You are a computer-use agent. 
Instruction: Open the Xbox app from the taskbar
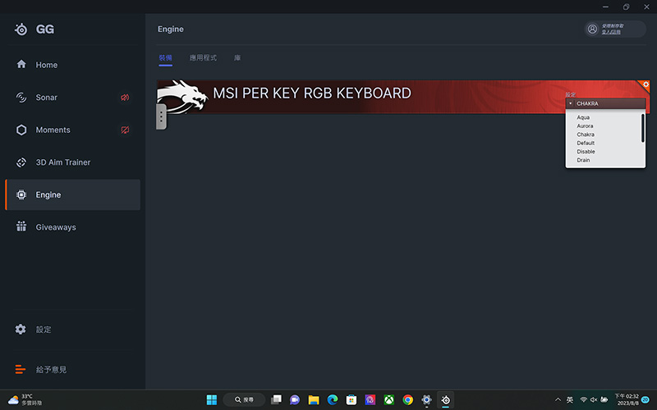(388, 399)
